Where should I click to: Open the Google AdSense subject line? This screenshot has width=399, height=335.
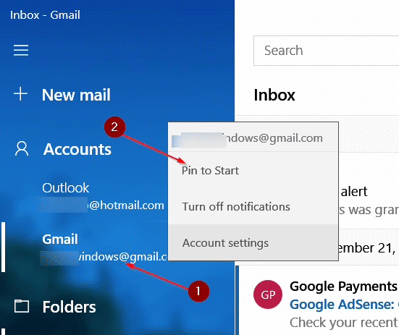(x=344, y=305)
